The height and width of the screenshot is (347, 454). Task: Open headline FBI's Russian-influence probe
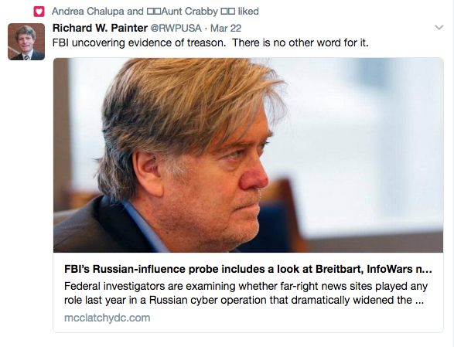point(248,269)
